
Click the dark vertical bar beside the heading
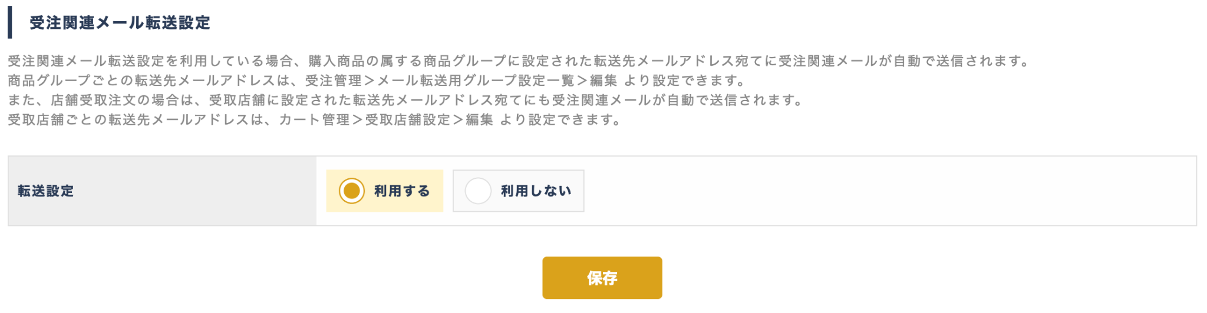(10, 22)
